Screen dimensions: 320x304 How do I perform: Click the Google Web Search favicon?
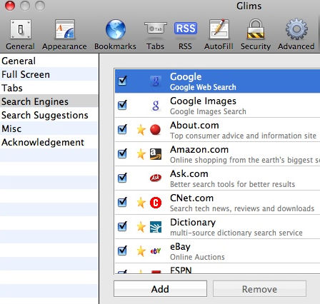tap(156, 81)
